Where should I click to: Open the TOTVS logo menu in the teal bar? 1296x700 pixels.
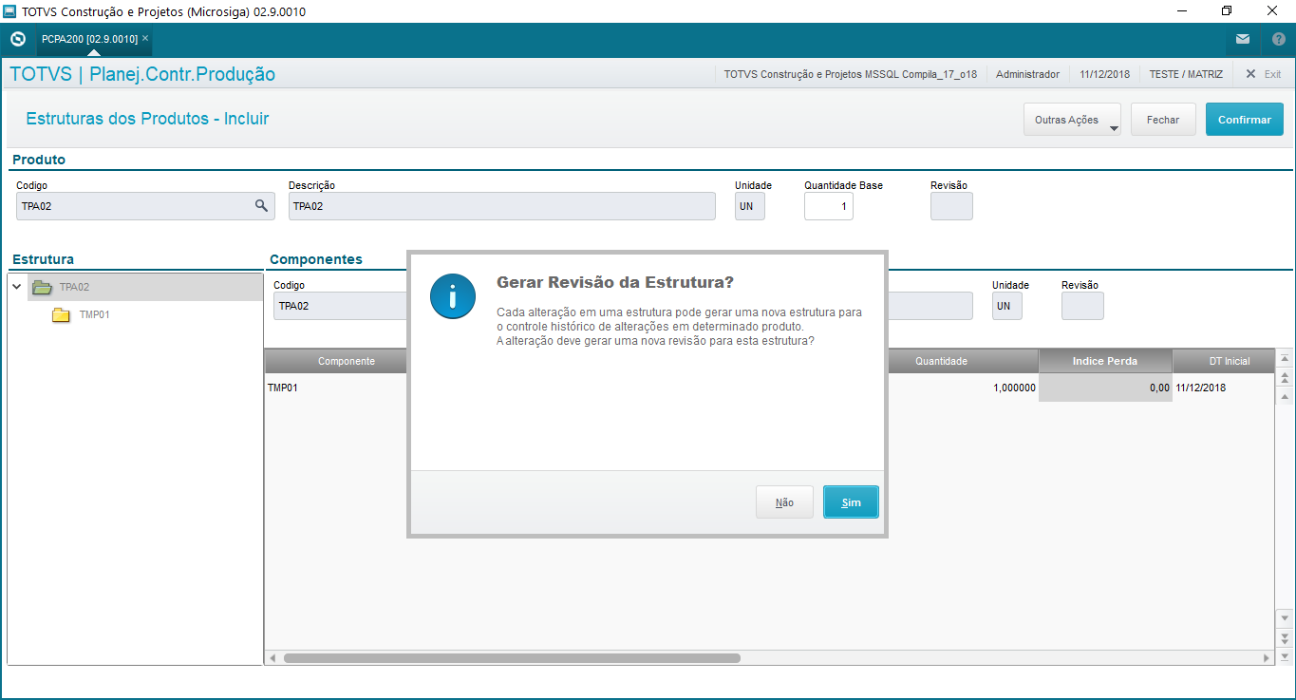point(17,39)
